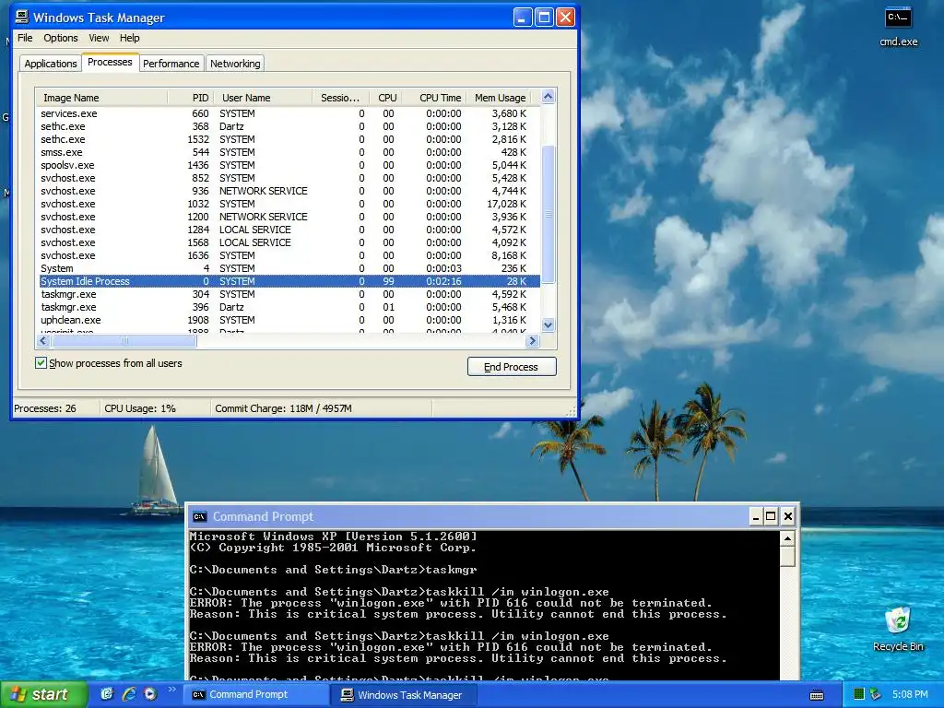
Task: Select svchost.exe with PID 1032
Action: pyautogui.click(x=288, y=204)
